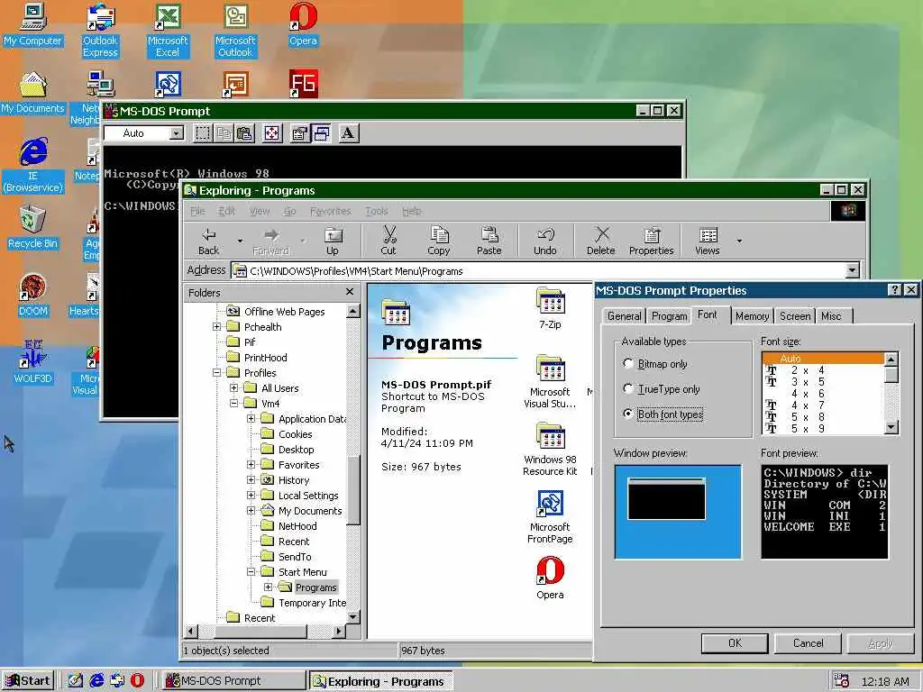Select the TrueType only radio button
This screenshot has width=923, height=692.
tap(628, 389)
